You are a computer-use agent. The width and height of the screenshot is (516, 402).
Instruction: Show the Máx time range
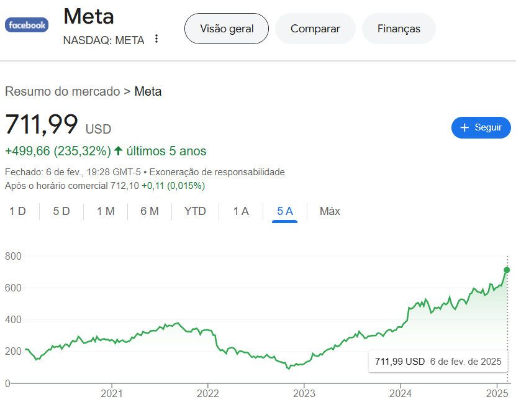[x=330, y=211]
